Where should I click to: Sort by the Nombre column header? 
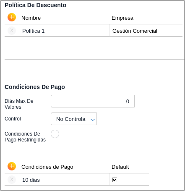31,18
